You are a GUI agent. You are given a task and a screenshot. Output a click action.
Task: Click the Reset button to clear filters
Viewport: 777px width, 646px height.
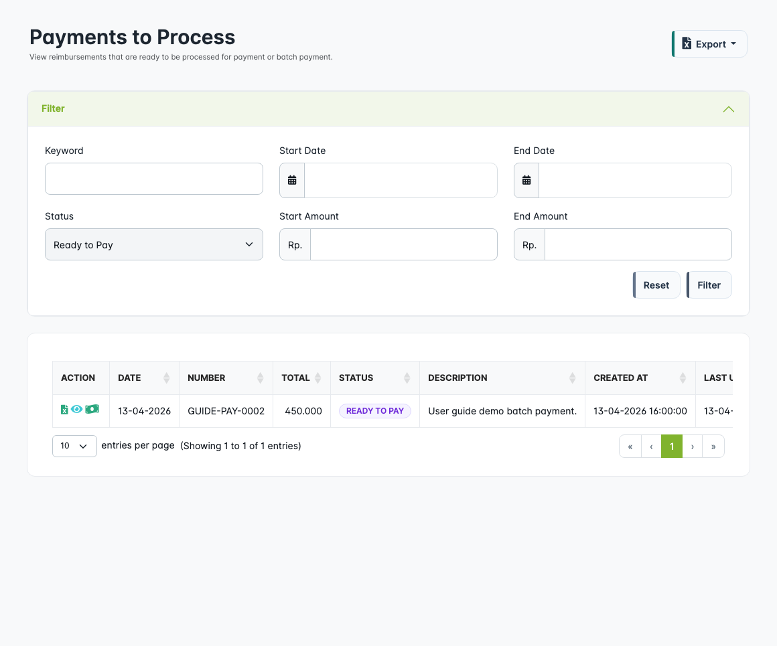pos(656,285)
